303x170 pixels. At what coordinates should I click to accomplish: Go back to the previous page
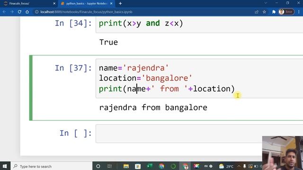coord(4,12)
